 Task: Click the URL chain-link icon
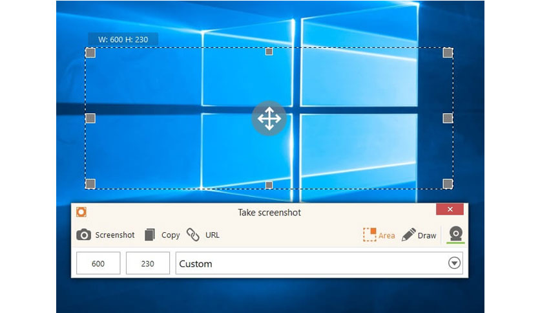click(x=193, y=235)
